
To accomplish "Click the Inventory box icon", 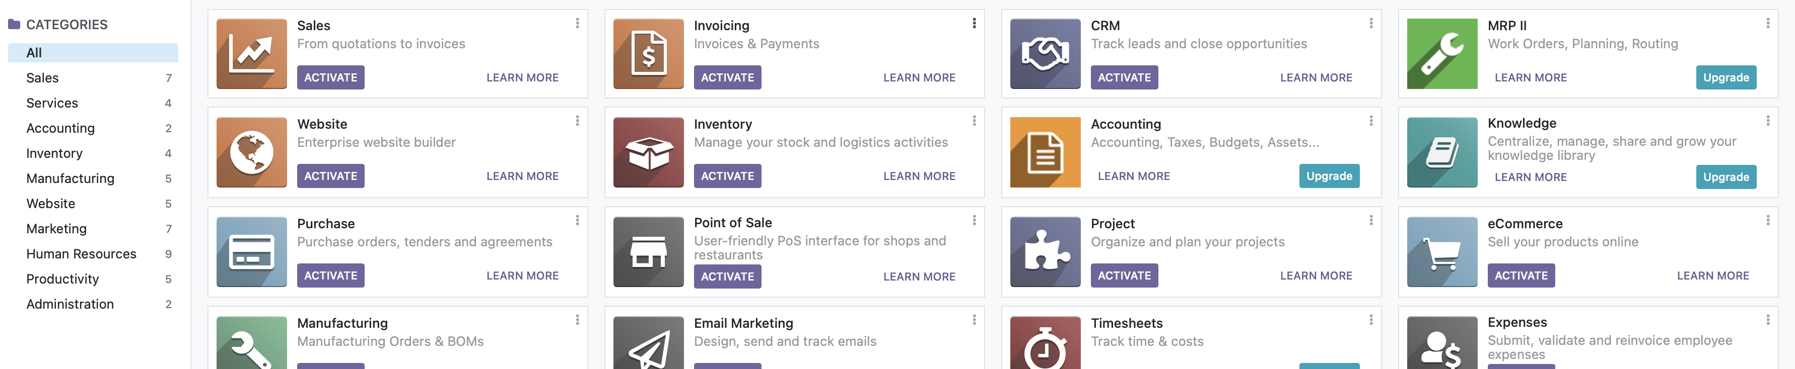I will (649, 152).
